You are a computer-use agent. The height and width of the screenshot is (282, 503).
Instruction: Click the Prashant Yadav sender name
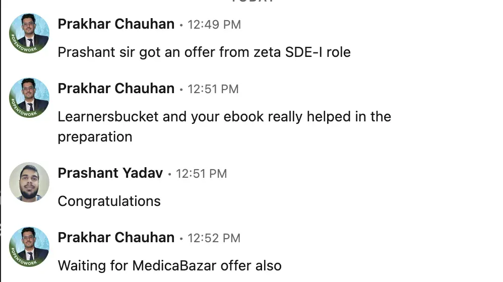click(110, 173)
